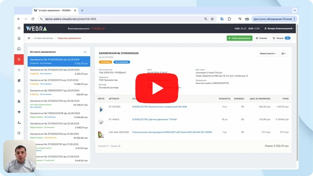This screenshot has height=176, width=313.
Task: Open Chrome profile avatar icon
Action: pos(247,19)
